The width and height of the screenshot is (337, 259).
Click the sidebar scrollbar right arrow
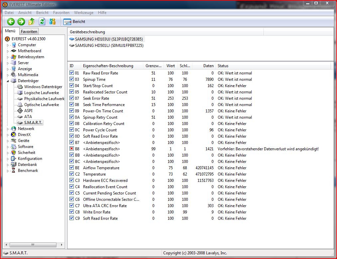62,245
